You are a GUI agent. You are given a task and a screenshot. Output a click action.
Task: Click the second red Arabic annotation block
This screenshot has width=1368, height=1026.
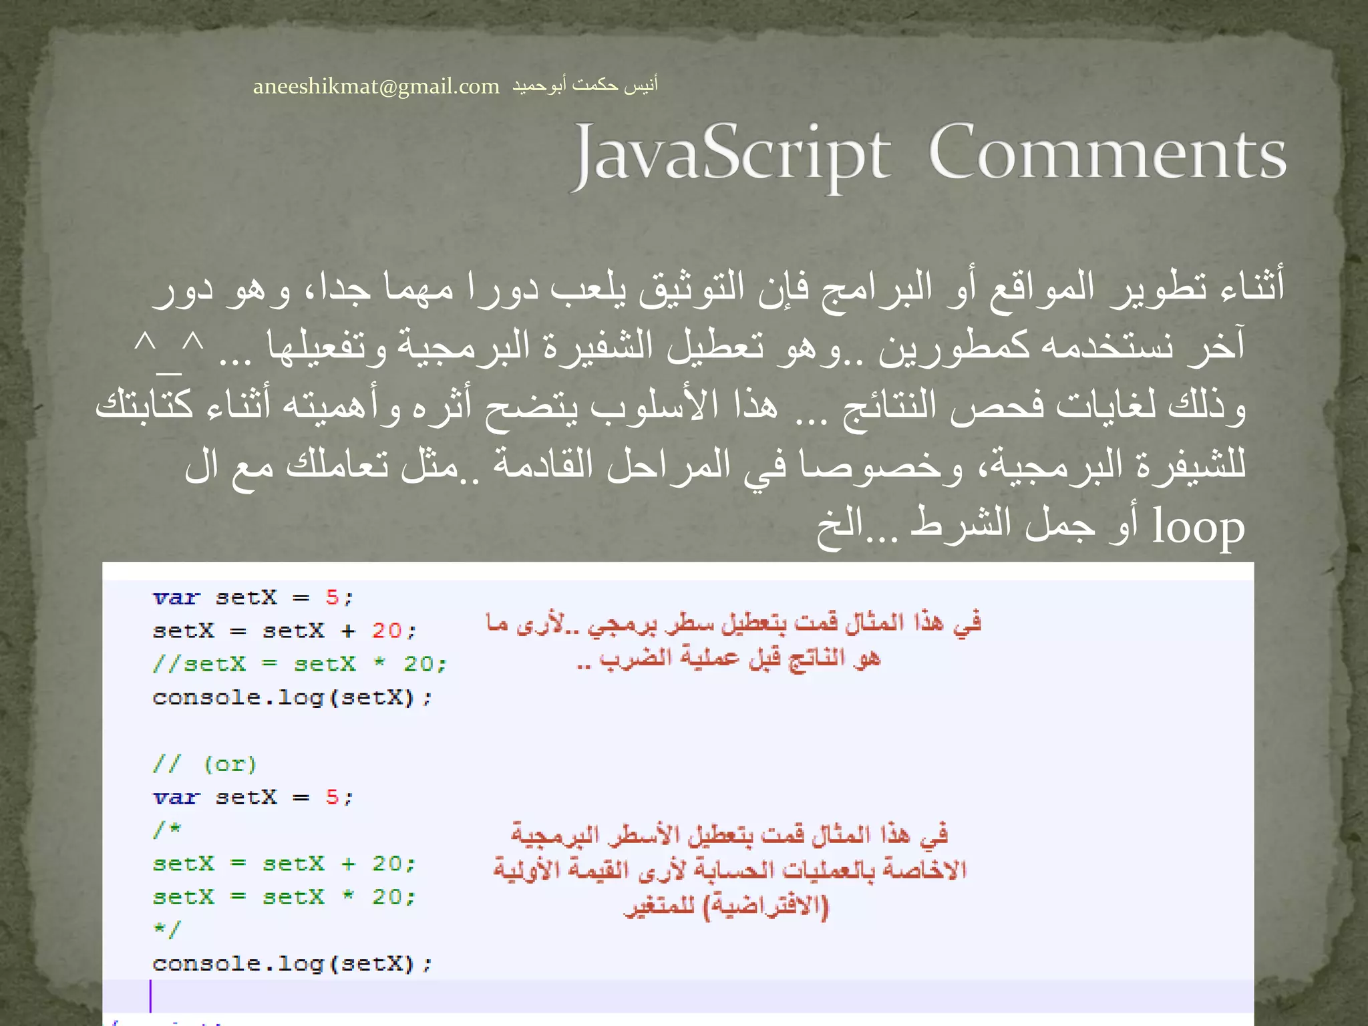point(730,870)
